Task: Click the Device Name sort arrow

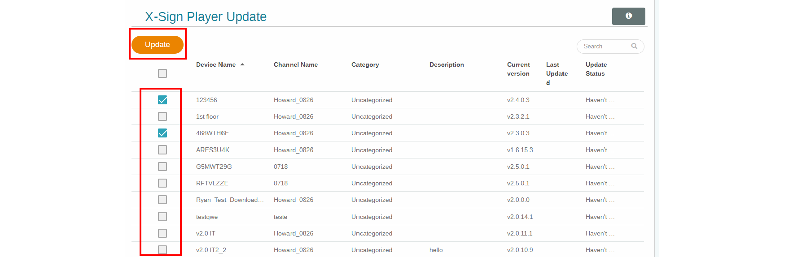Action: (x=242, y=64)
